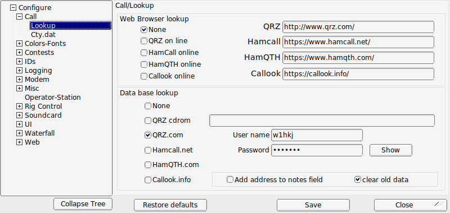Collapse the root Configure node
This screenshot has height=213, width=450.
pyautogui.click(x=13, y=8)
